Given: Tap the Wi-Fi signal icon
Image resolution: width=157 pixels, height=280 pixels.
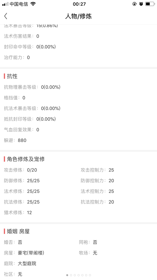Looking at the screenshot, I should click(33, 4).
